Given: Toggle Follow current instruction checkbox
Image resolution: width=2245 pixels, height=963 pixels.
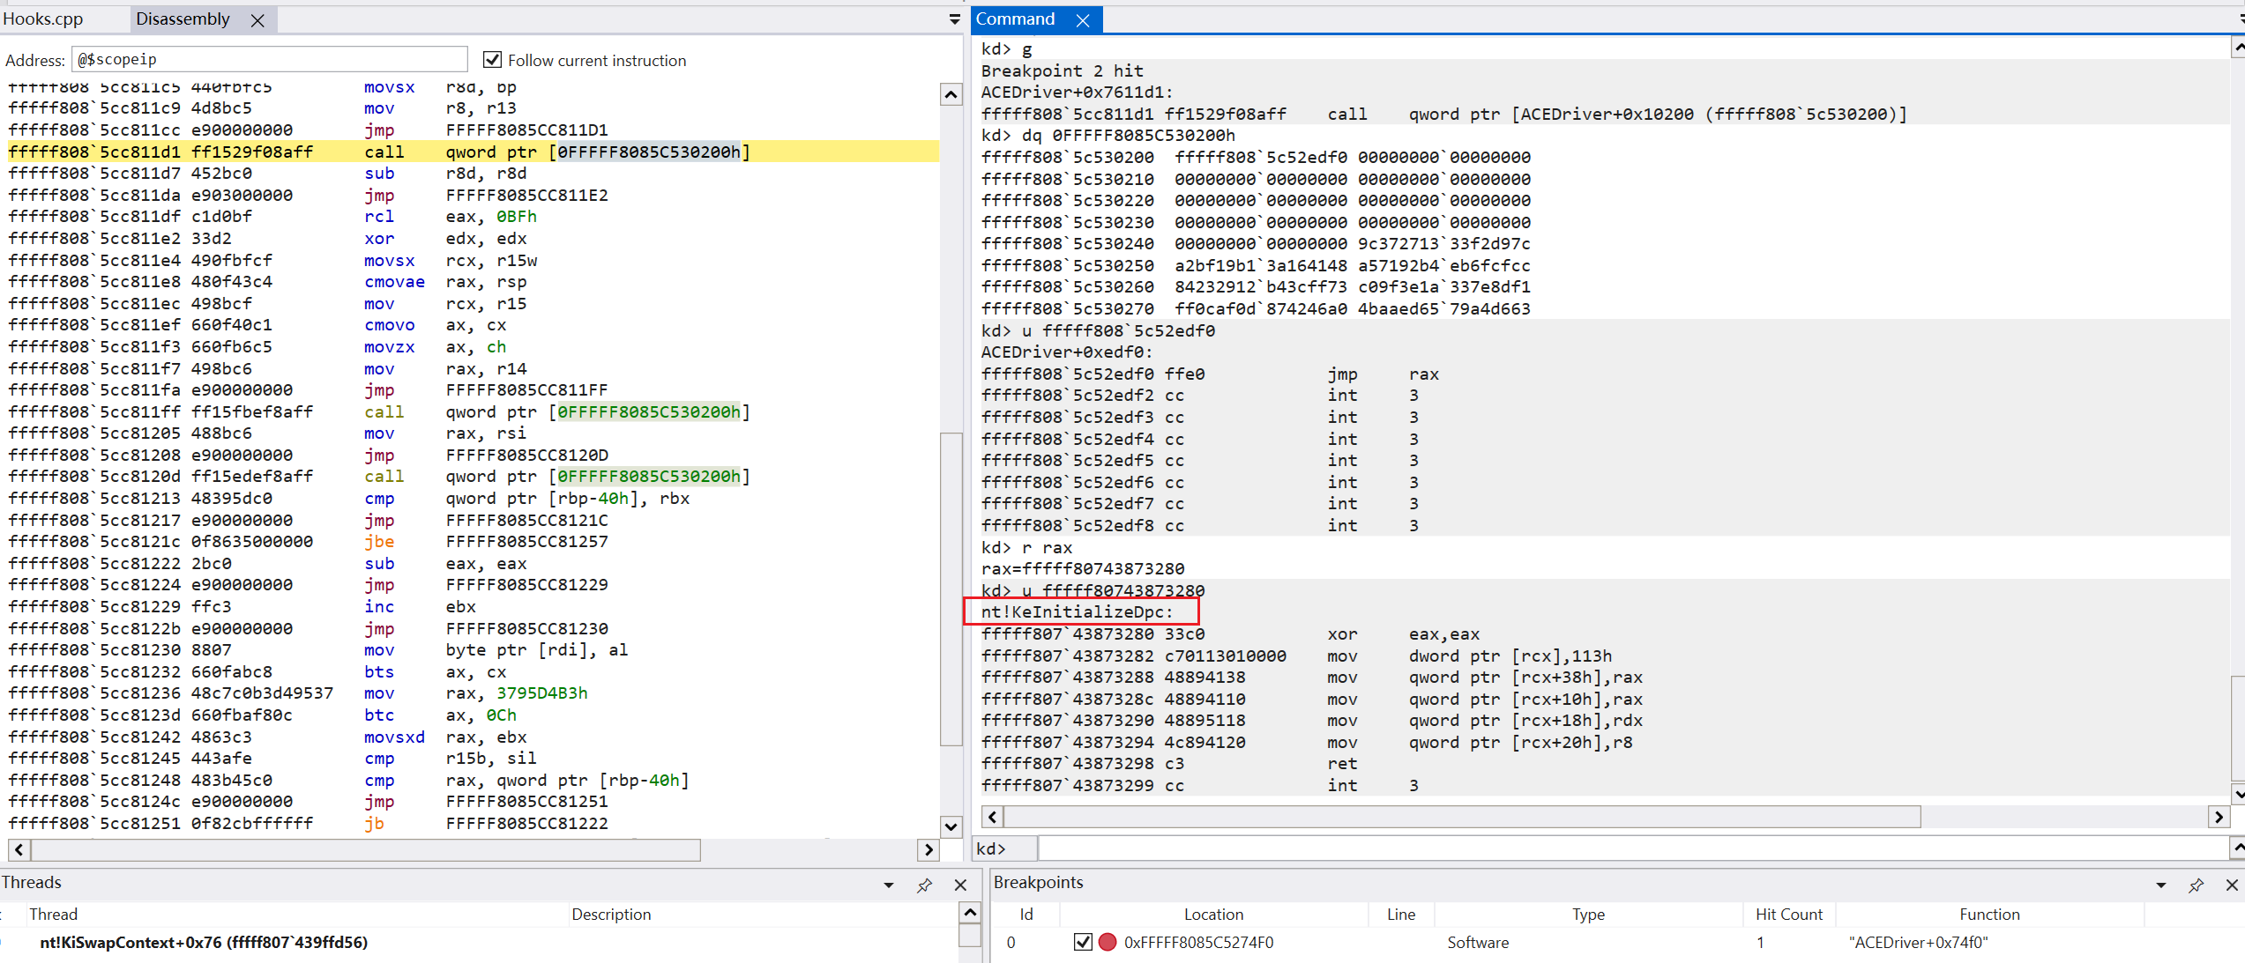Looking at the screenshot, I should [x=492, y=60].
